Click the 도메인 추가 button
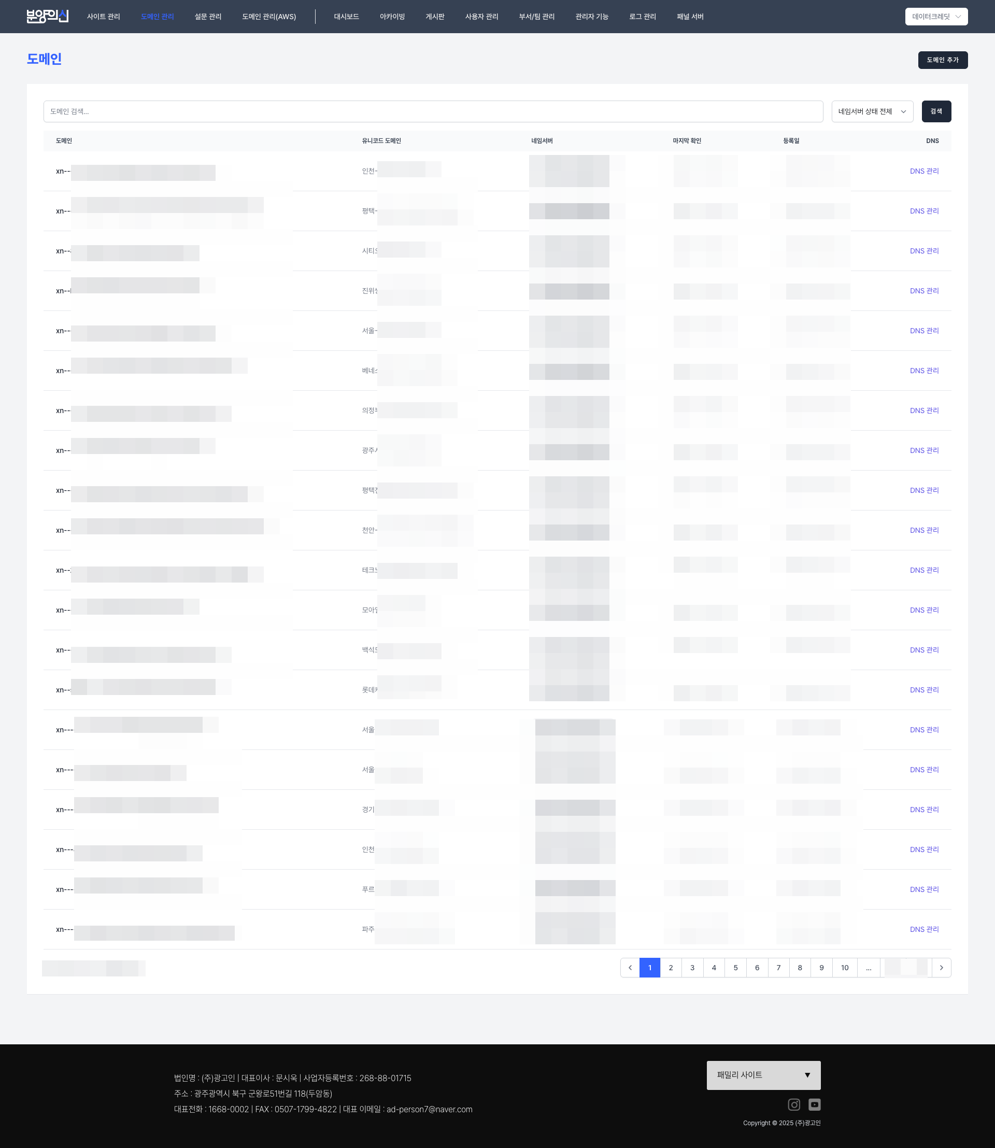Image resolution: width=995 pixels, height=1148 pixels. [942, 60]
